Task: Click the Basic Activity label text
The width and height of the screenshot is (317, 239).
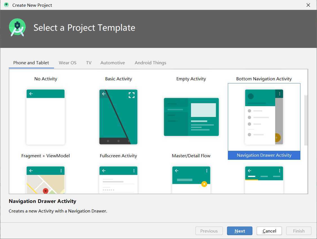Action: (x=118, y=79)
